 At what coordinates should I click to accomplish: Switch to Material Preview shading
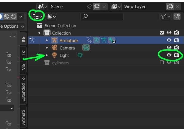click(6, 16)
